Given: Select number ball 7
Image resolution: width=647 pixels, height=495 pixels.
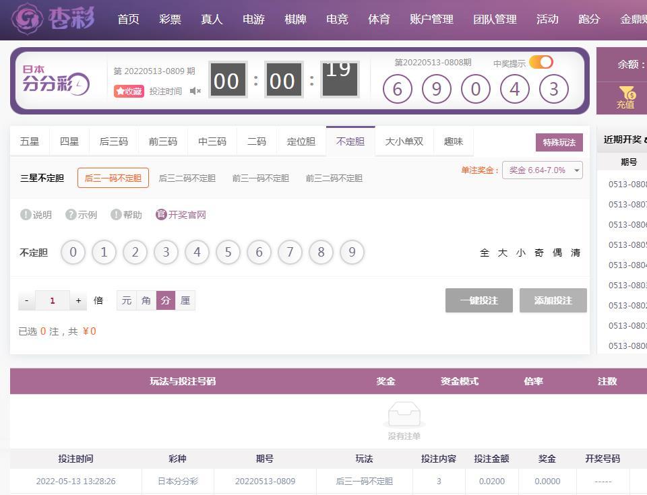Looking at the screenshot, I should point(290,252).
